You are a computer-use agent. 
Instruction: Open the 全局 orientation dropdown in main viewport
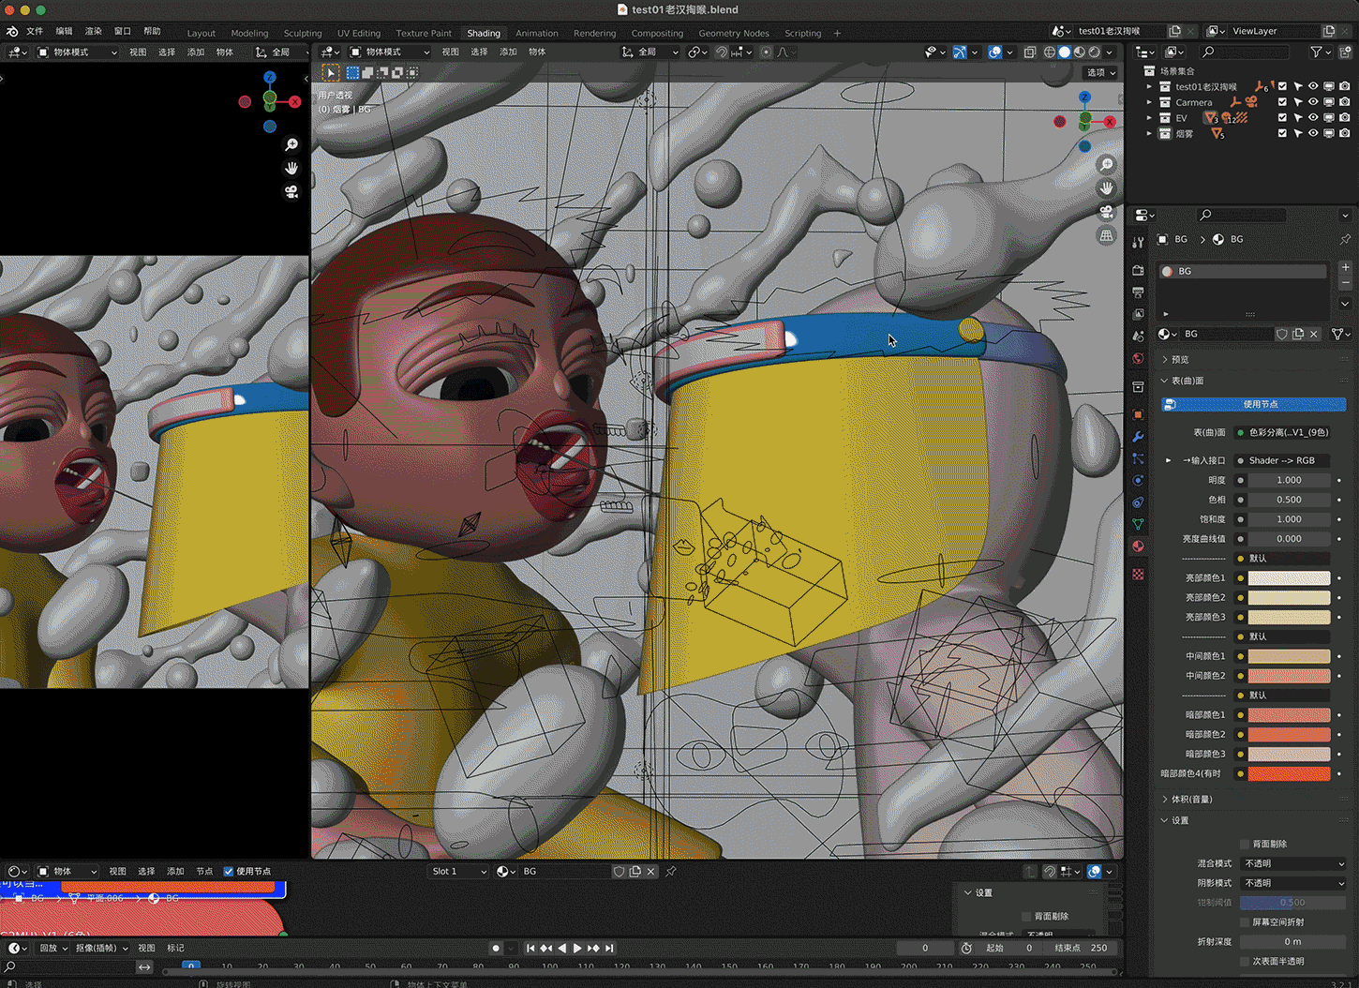point(651,52)
